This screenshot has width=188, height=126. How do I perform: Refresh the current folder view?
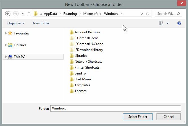148,14
